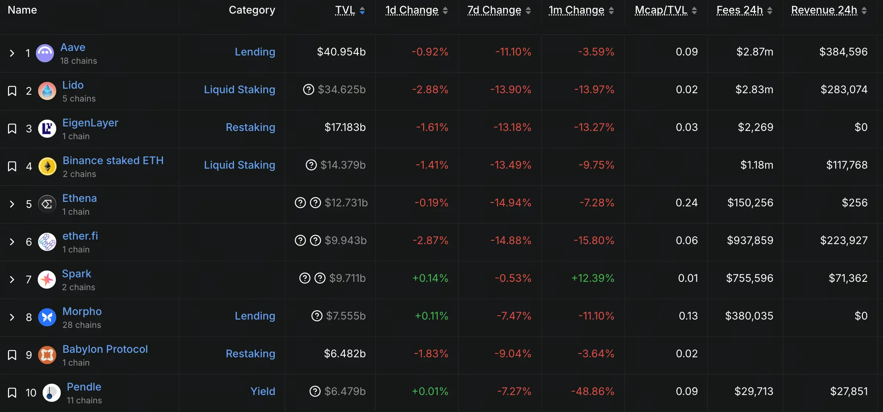This screenshot has height=412, width=883.
Task: Sort by the Revenue 24h column arrows
Action: point(864,11)
